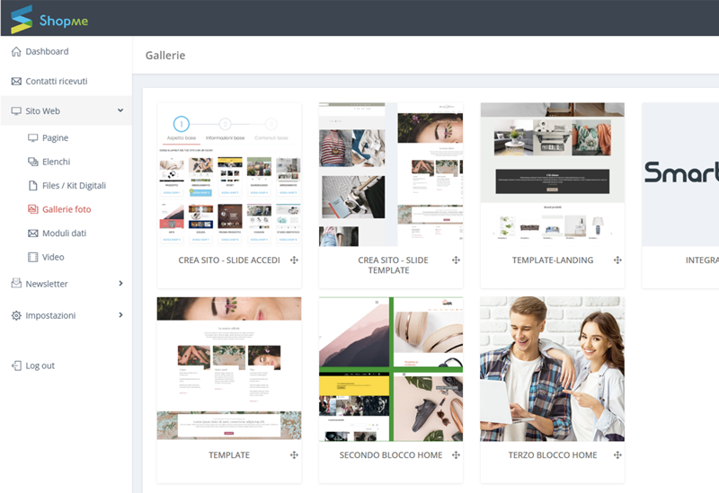This screenshot has width=719, height=493.
Task: Click the Pagine monitor icon
Action: pyautogui.click(x=33, y=138)
